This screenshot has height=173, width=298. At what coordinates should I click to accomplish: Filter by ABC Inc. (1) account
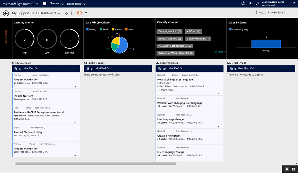[x=193, y=31]
